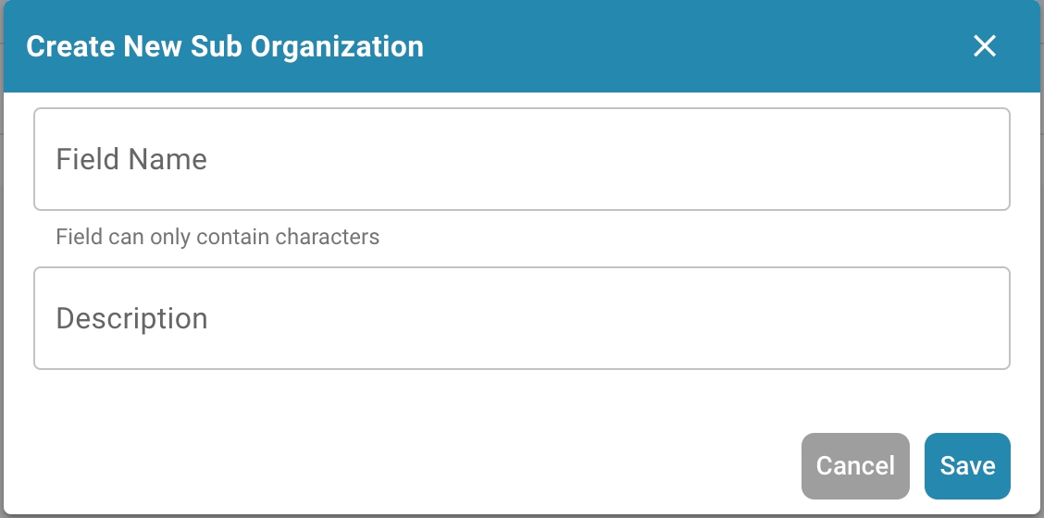Close the Create New Sub Organization dialog
This screenshot has width=1044, height=518.
(x=985, y=46)
